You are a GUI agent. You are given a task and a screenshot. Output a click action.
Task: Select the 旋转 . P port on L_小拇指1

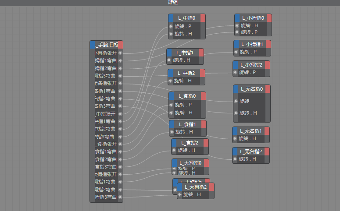point(236,52)
